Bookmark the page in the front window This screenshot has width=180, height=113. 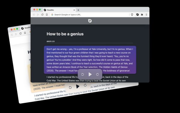pos(47,15)
